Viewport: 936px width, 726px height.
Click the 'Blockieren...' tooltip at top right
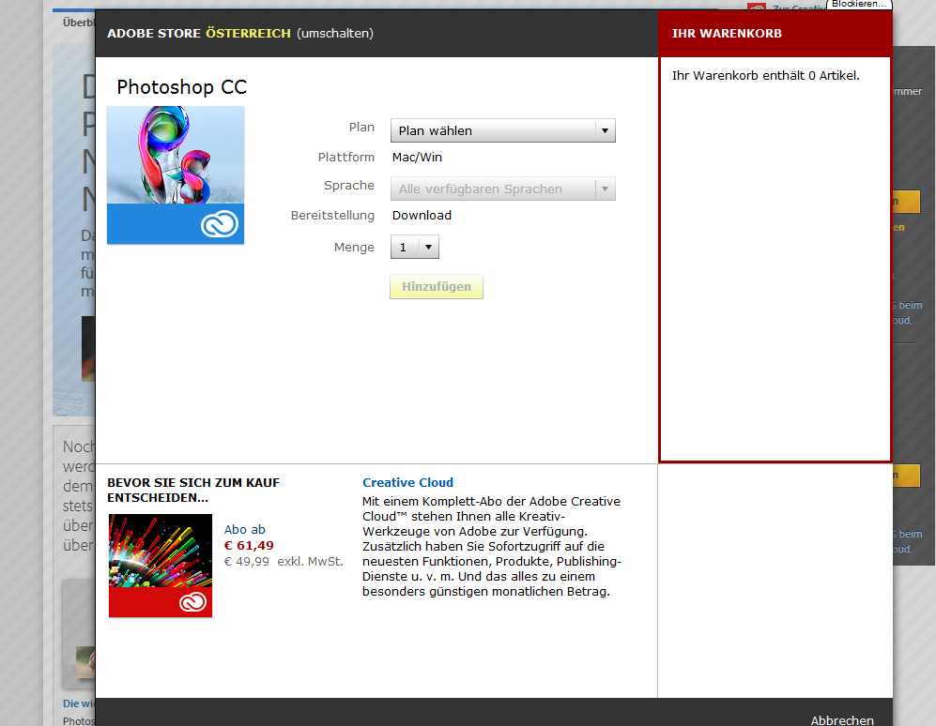[858, 4]
